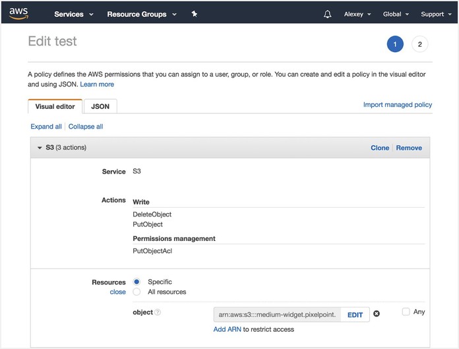Check the Any checkbox for object

[x=406, y=312]
